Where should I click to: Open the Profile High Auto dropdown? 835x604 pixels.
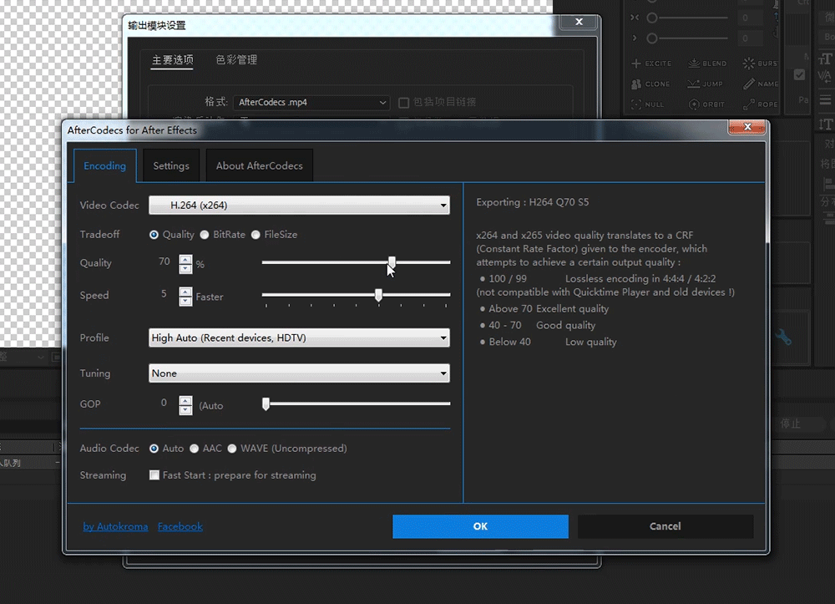299,338
